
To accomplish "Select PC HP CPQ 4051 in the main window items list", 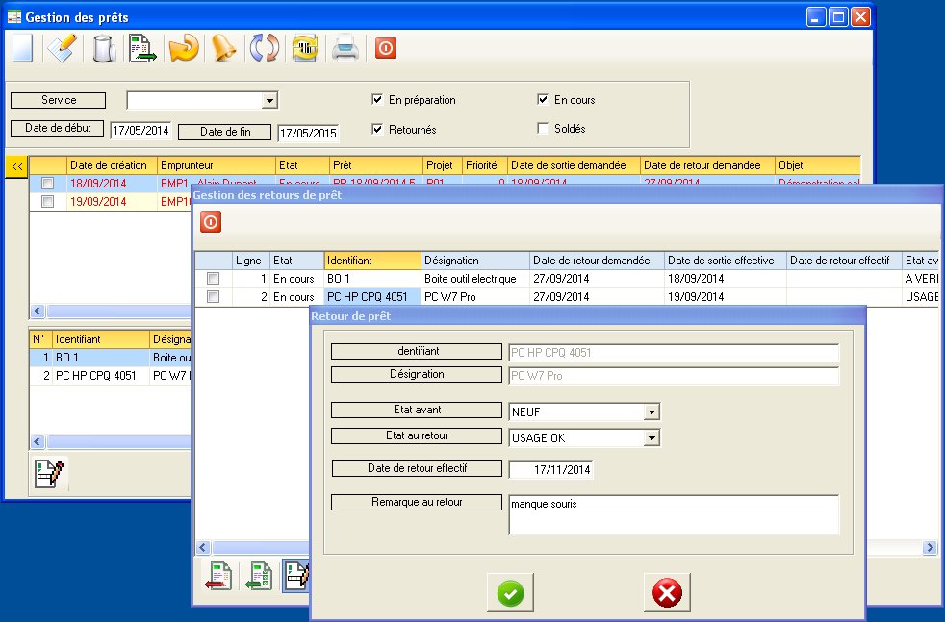I will (101, 375).
